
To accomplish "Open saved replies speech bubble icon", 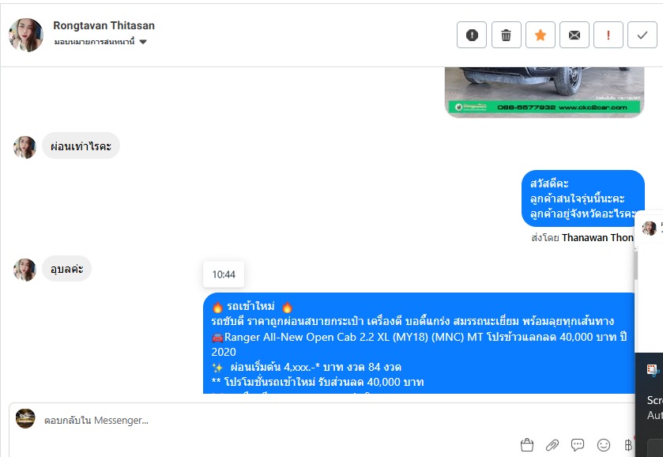I will coord(578,444).
